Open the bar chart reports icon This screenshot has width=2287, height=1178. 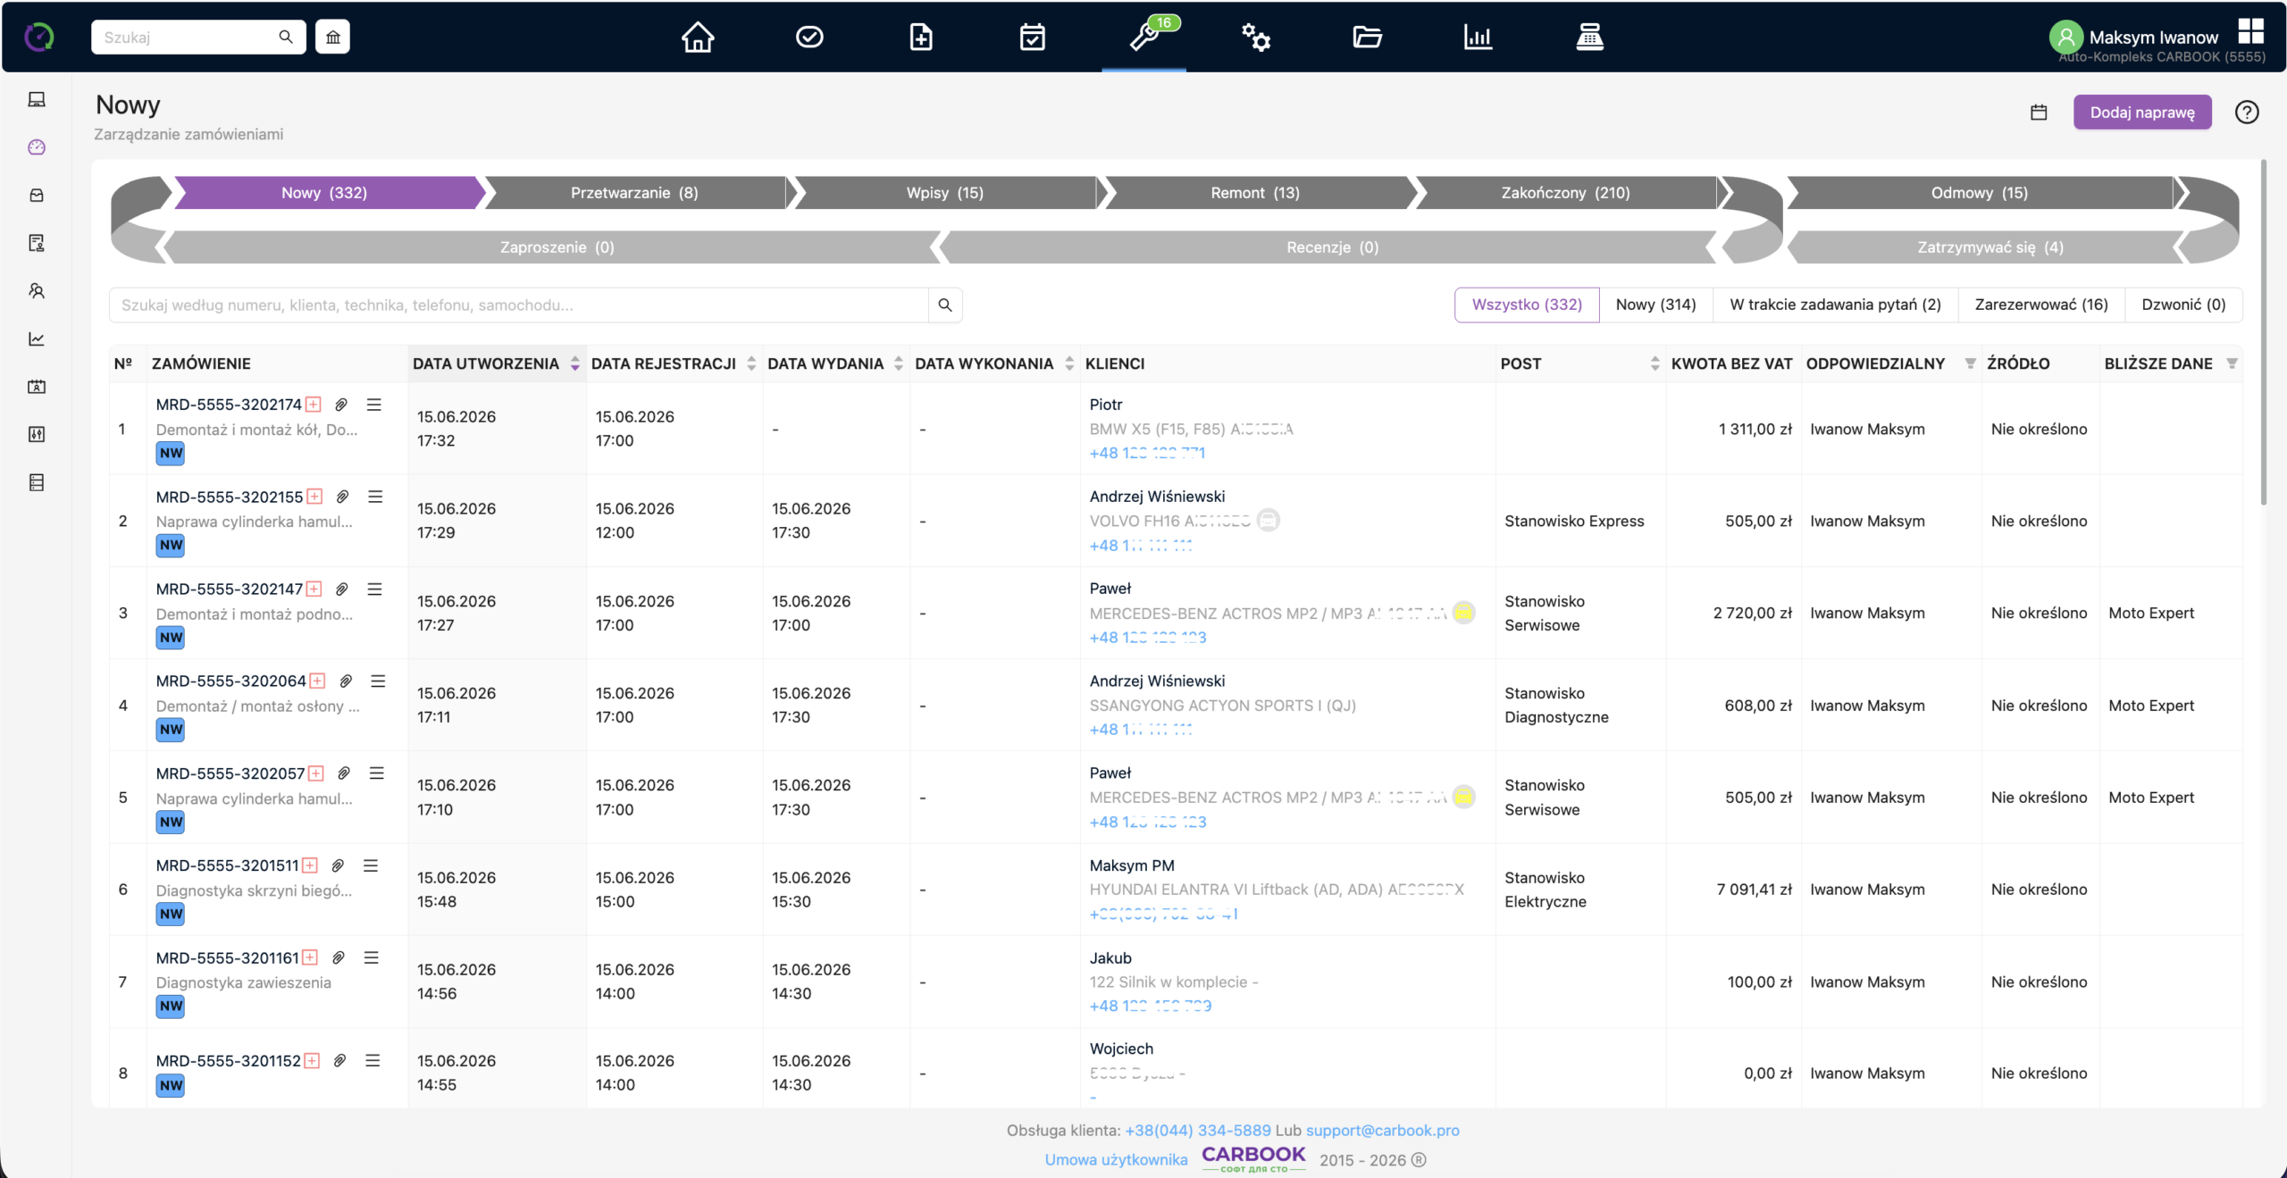point(1478,38)
